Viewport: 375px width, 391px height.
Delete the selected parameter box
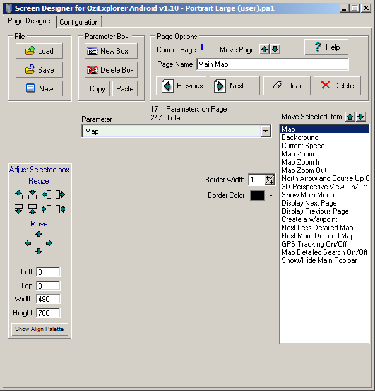click(x=111, y=69)
